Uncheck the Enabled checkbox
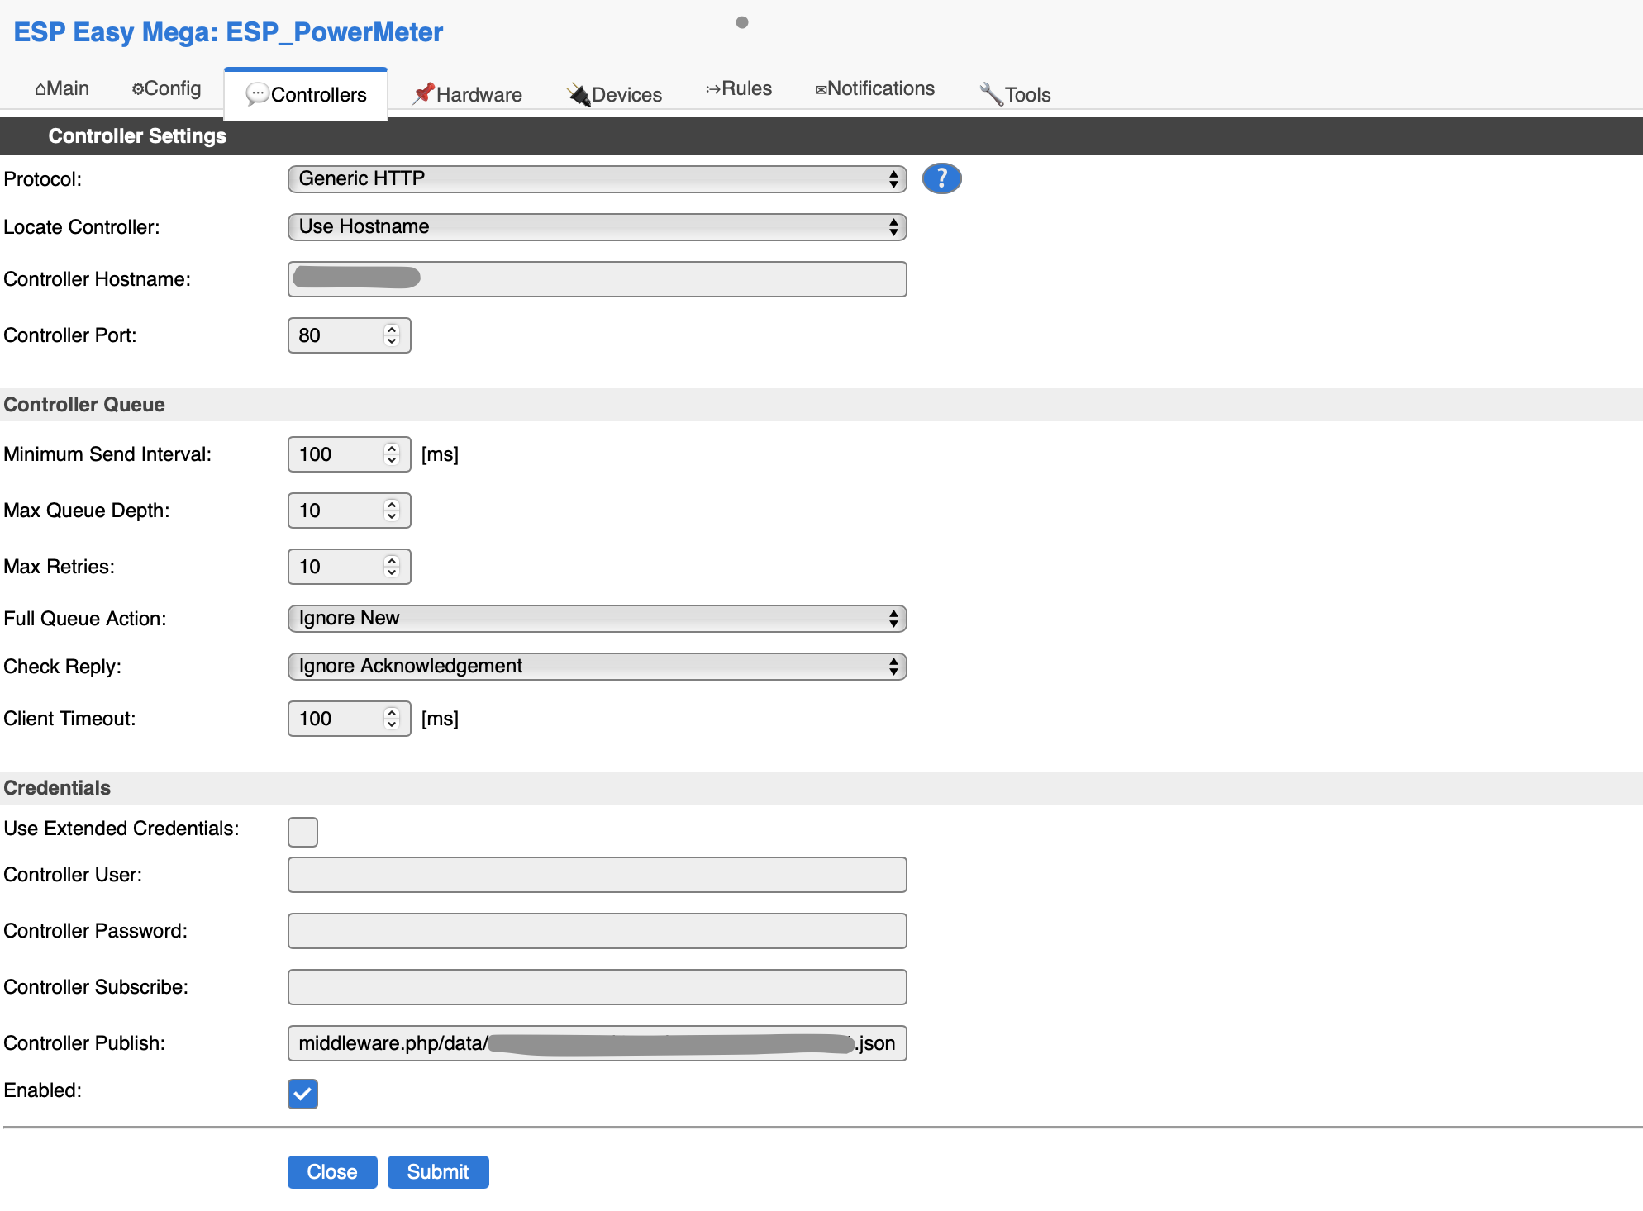 tap(302, 1094)
